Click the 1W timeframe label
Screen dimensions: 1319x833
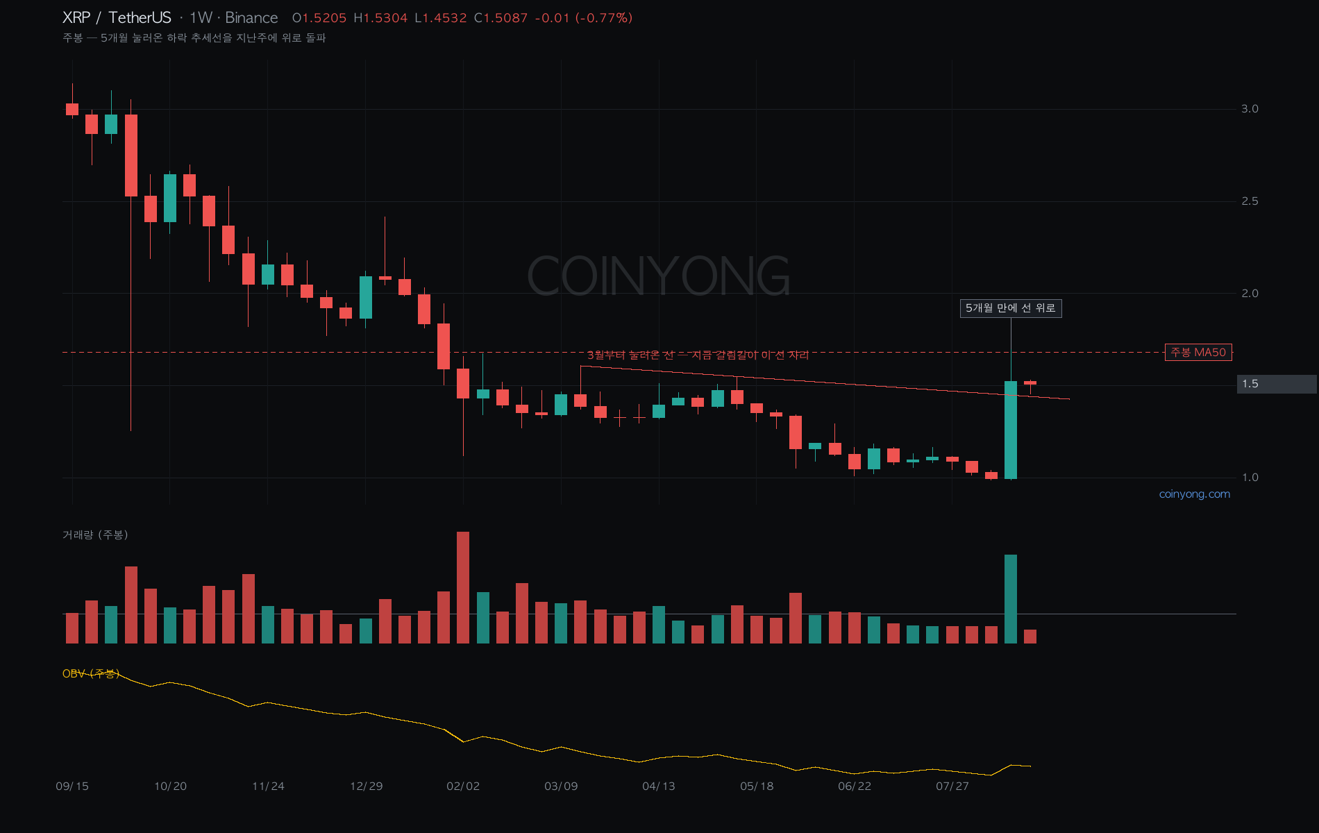point(201,18)
